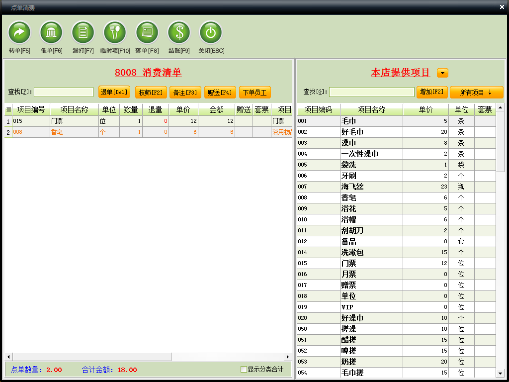
Task: Click the 退单[Del] button
Action: 114,92
